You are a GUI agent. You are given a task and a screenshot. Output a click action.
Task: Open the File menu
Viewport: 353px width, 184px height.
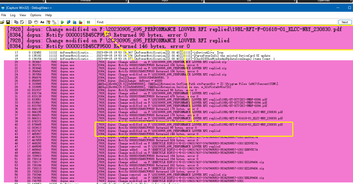pos(4,15)
